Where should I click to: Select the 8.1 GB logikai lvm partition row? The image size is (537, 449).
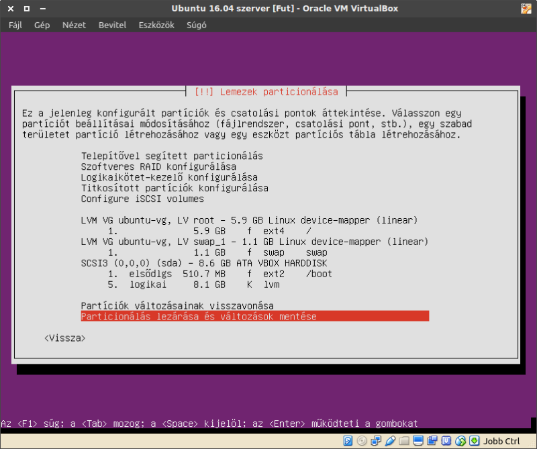(x=193, y=285)
